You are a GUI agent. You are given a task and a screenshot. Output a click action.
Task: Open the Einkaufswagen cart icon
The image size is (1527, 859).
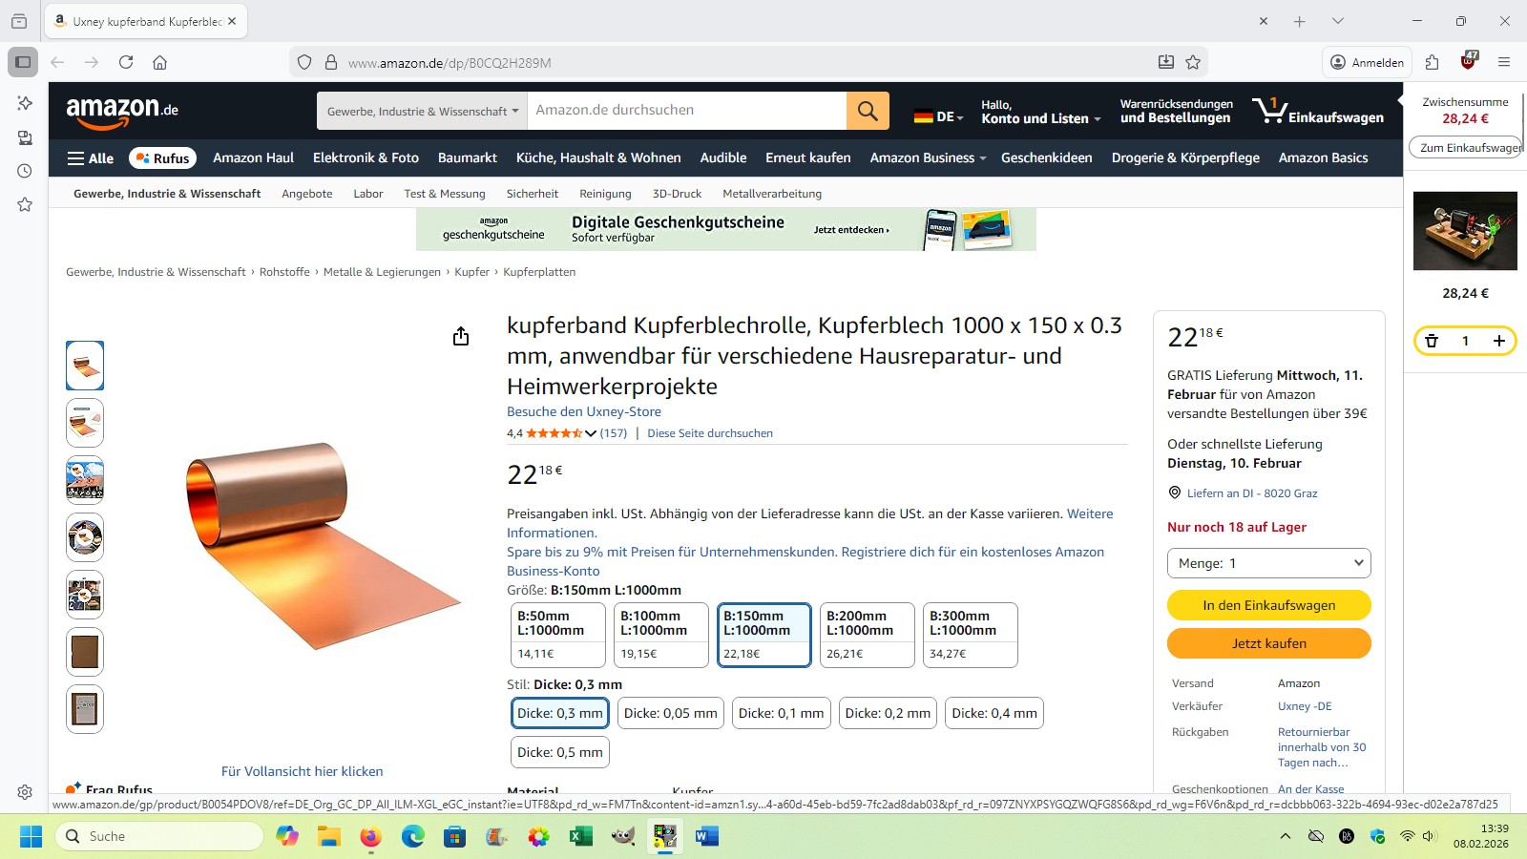[x=1318, y=111]
